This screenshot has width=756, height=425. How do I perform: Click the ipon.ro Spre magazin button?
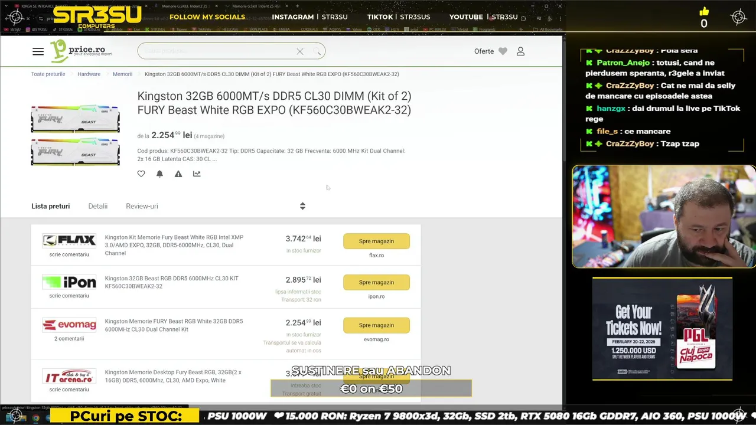[x=376, y=282]
